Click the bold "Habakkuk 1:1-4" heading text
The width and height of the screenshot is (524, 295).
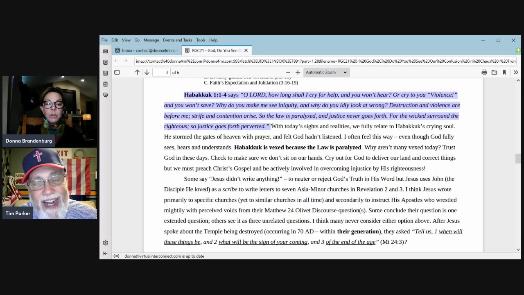[x=205, y=95]
